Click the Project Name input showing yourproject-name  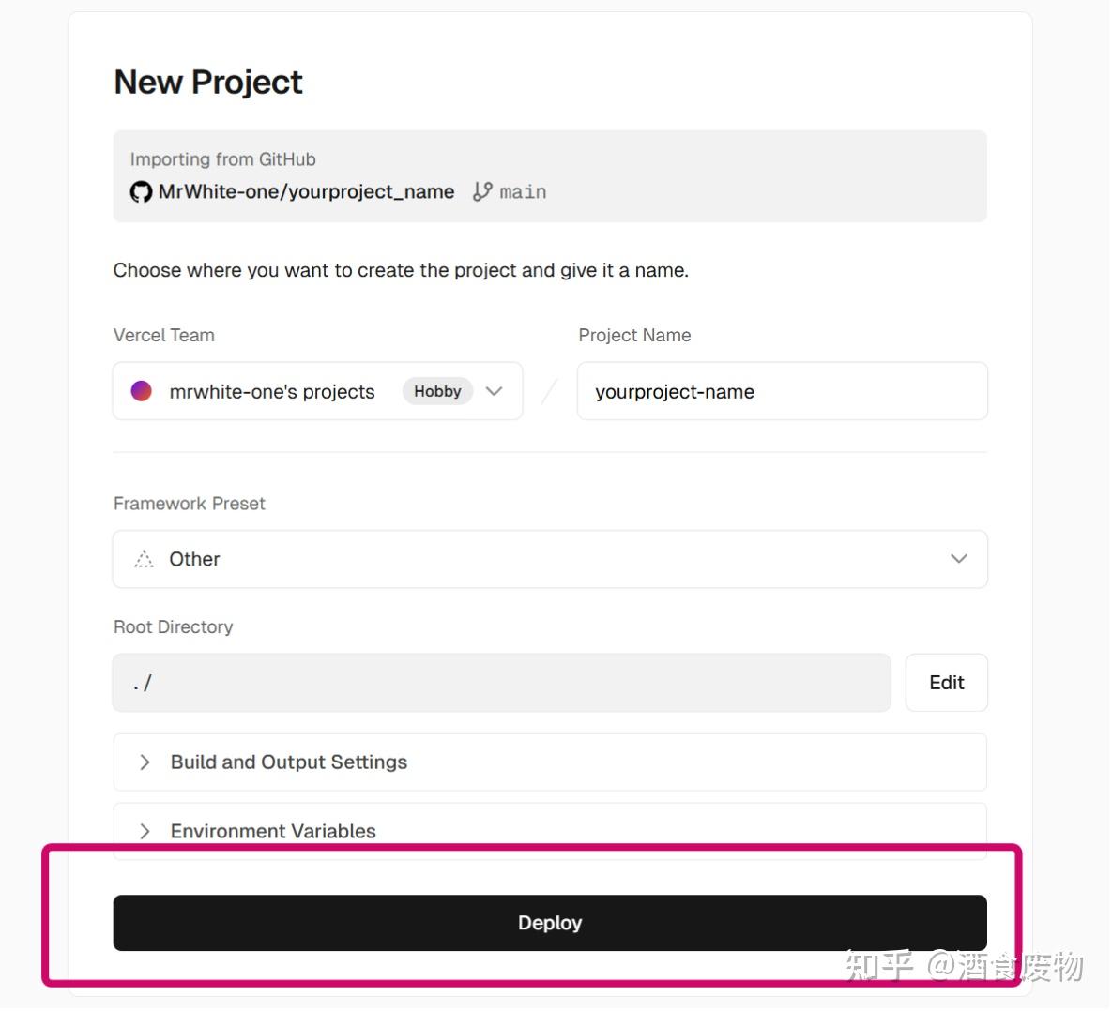(x=782, y=391)
